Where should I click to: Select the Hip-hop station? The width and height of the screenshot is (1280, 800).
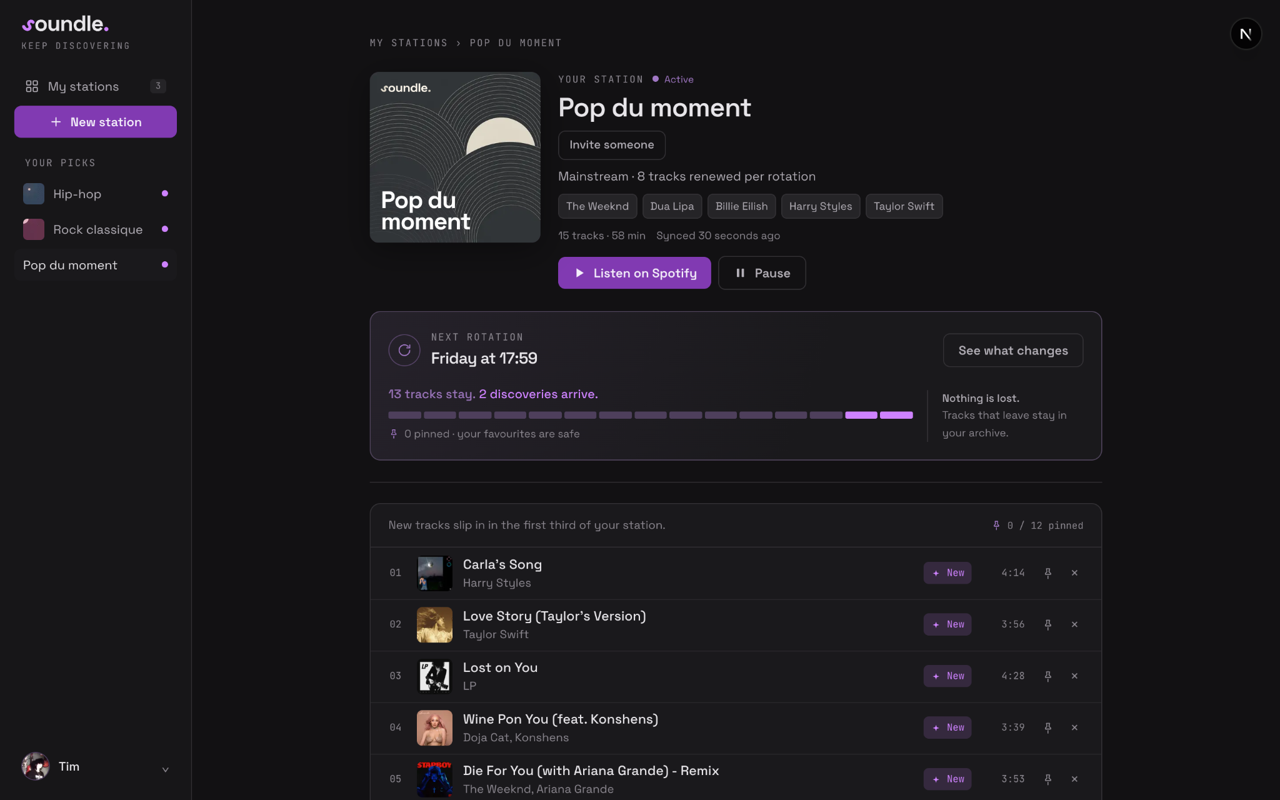pyautogui.click(x=96, y=194)
